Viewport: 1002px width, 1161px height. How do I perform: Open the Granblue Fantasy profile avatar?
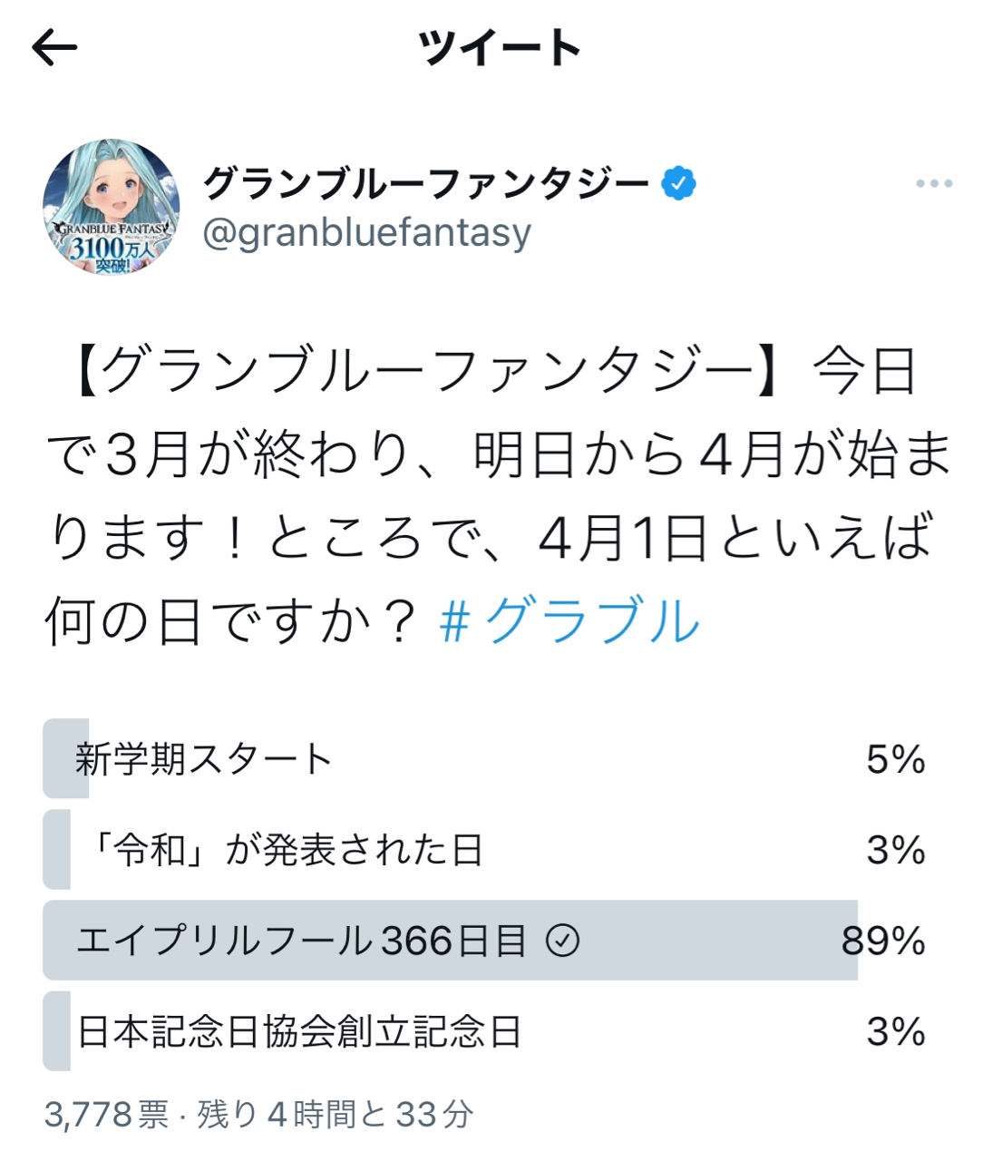(112, 207)
